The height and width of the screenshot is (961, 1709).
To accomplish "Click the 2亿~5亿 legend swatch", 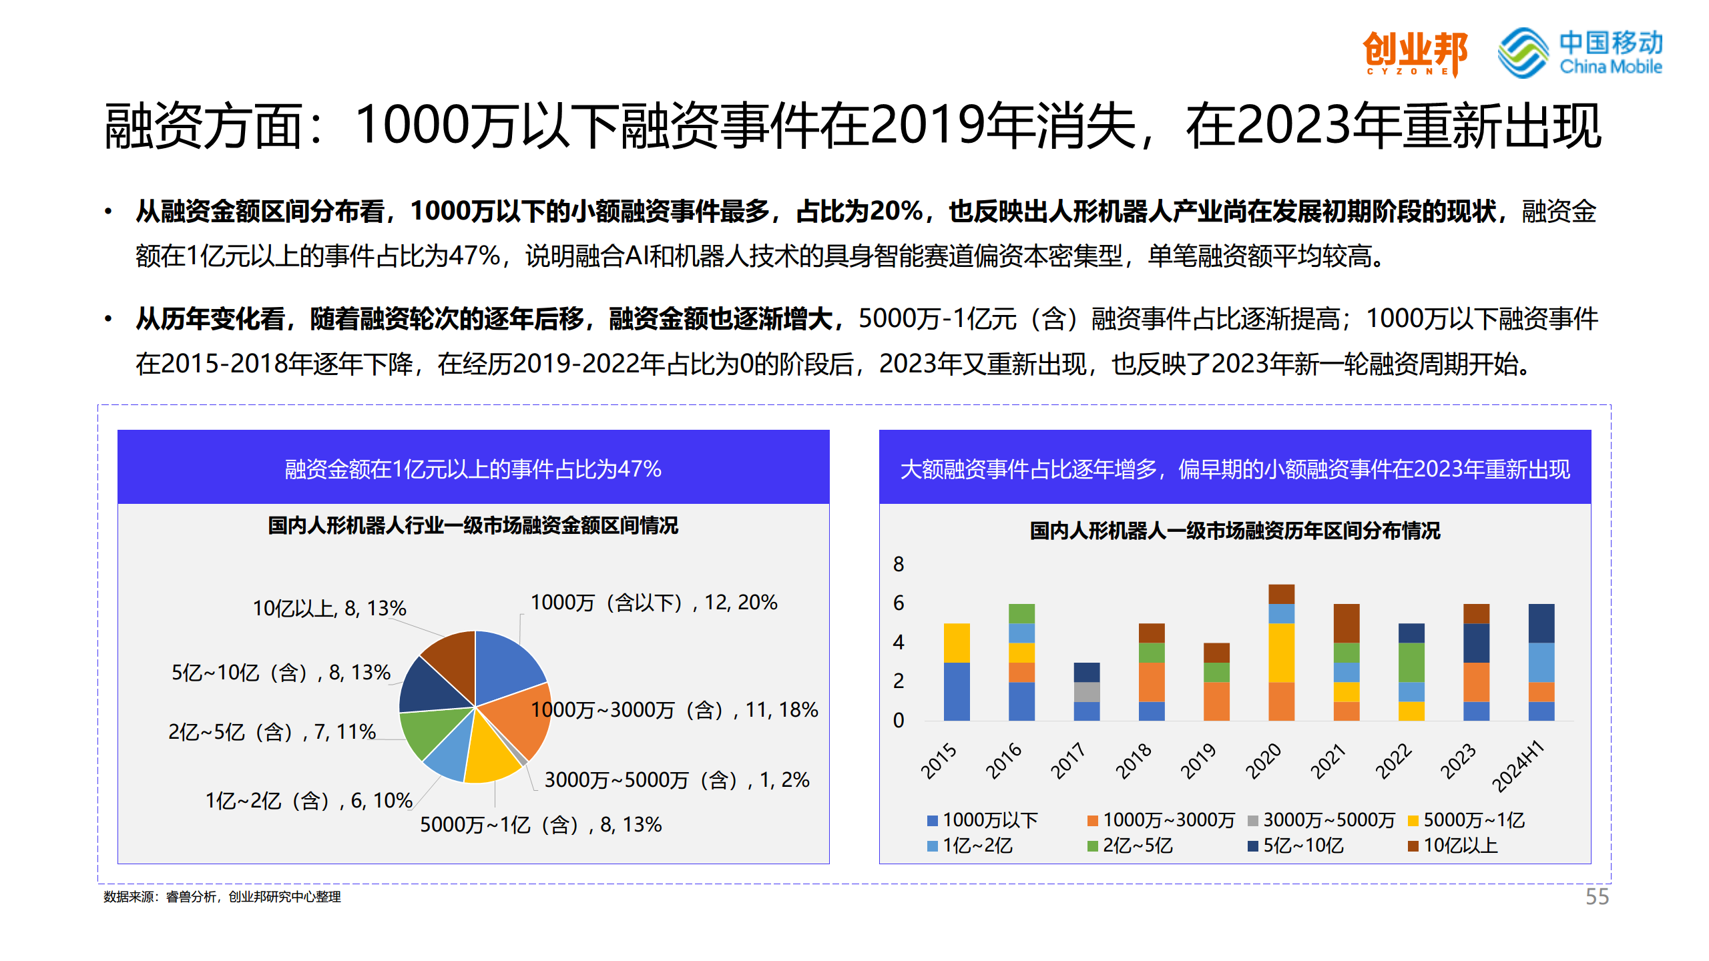I will (1093, 846).
